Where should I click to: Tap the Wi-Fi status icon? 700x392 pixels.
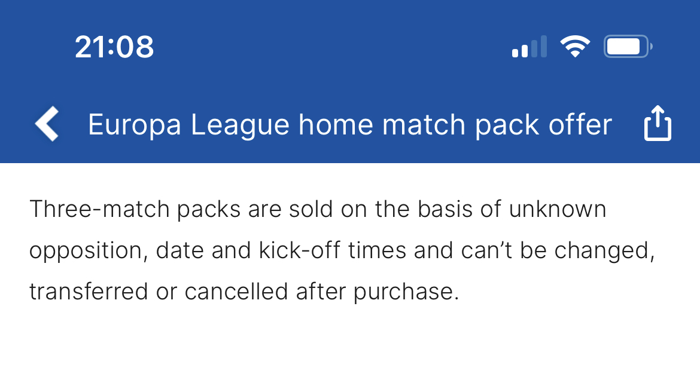(x=575, y=46)
